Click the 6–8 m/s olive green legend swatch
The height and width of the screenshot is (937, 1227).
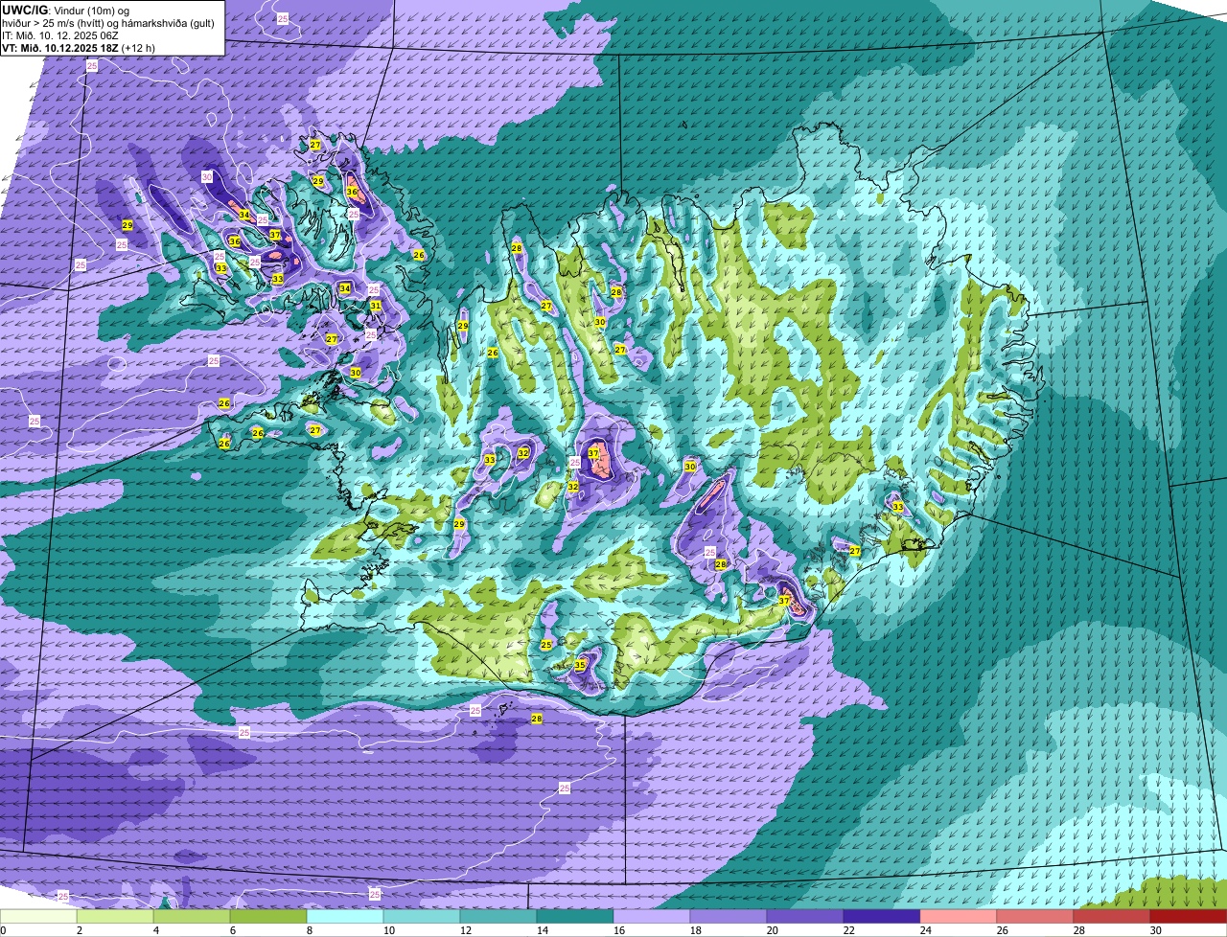pyautogui.click(x=268, y=917)
